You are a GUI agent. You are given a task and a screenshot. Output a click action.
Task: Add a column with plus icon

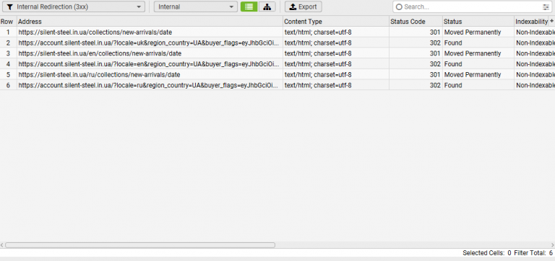click(x=551, y=21)
